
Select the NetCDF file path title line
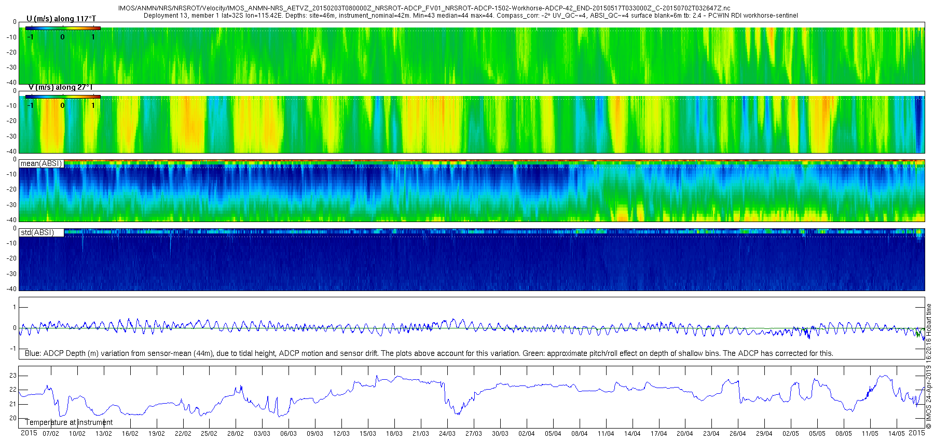[424, 8]
